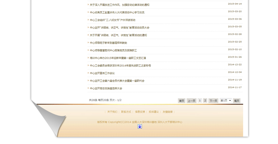
Task: Go to the last page with 尾页
Action: (x=236, y=101)
